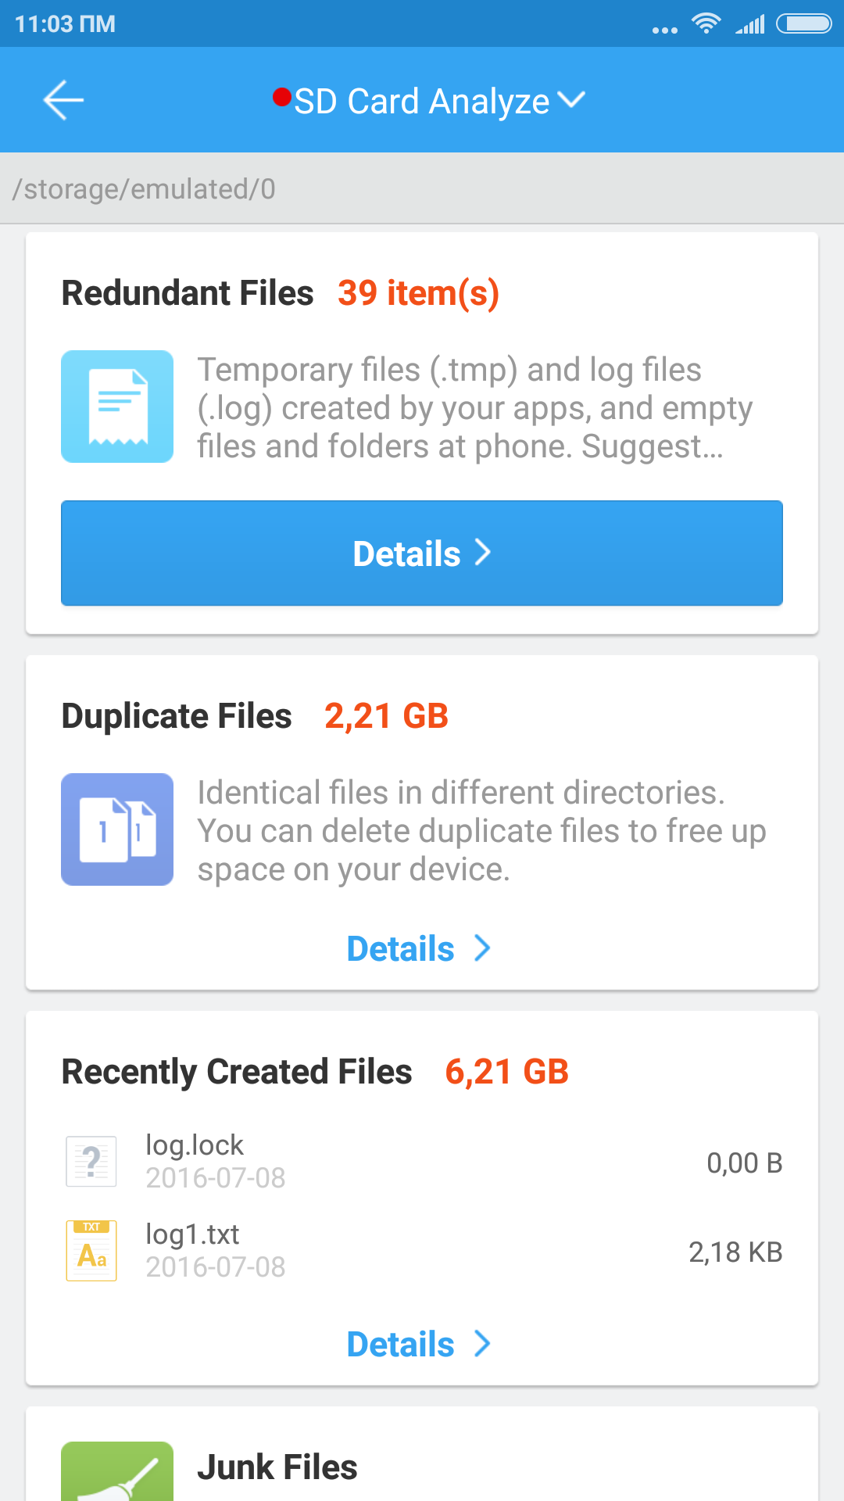Screen dimensions: 844x1501
Task: Select the log.lock unknown file icon
Action: (91, 1162)
